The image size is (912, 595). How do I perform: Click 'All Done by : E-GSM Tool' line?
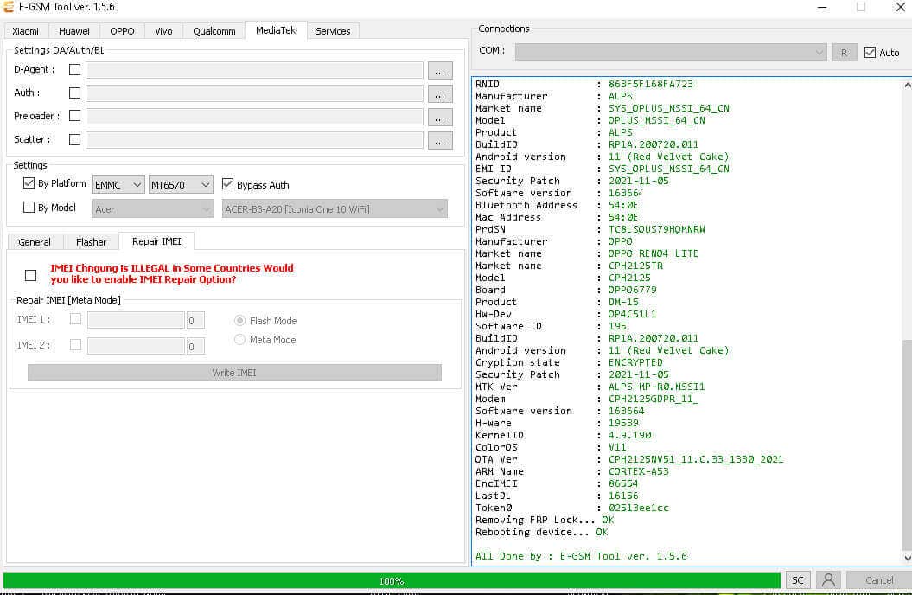[x=581, y=556]
